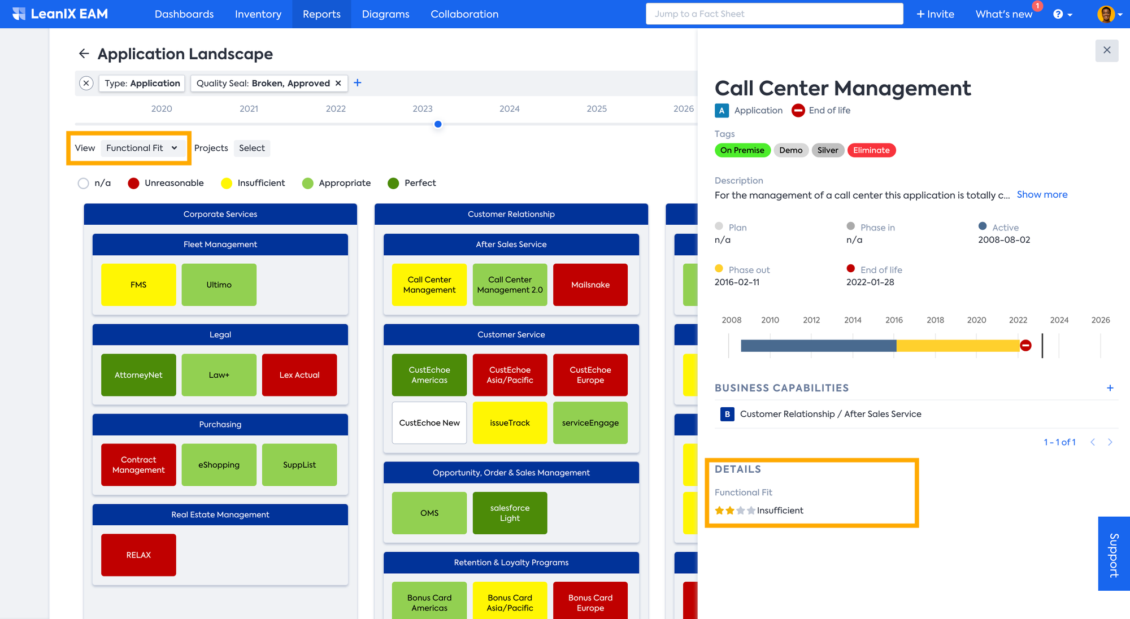Switch to the Diagrams tab
1130x619 pixels.
(x=385, y=14)
